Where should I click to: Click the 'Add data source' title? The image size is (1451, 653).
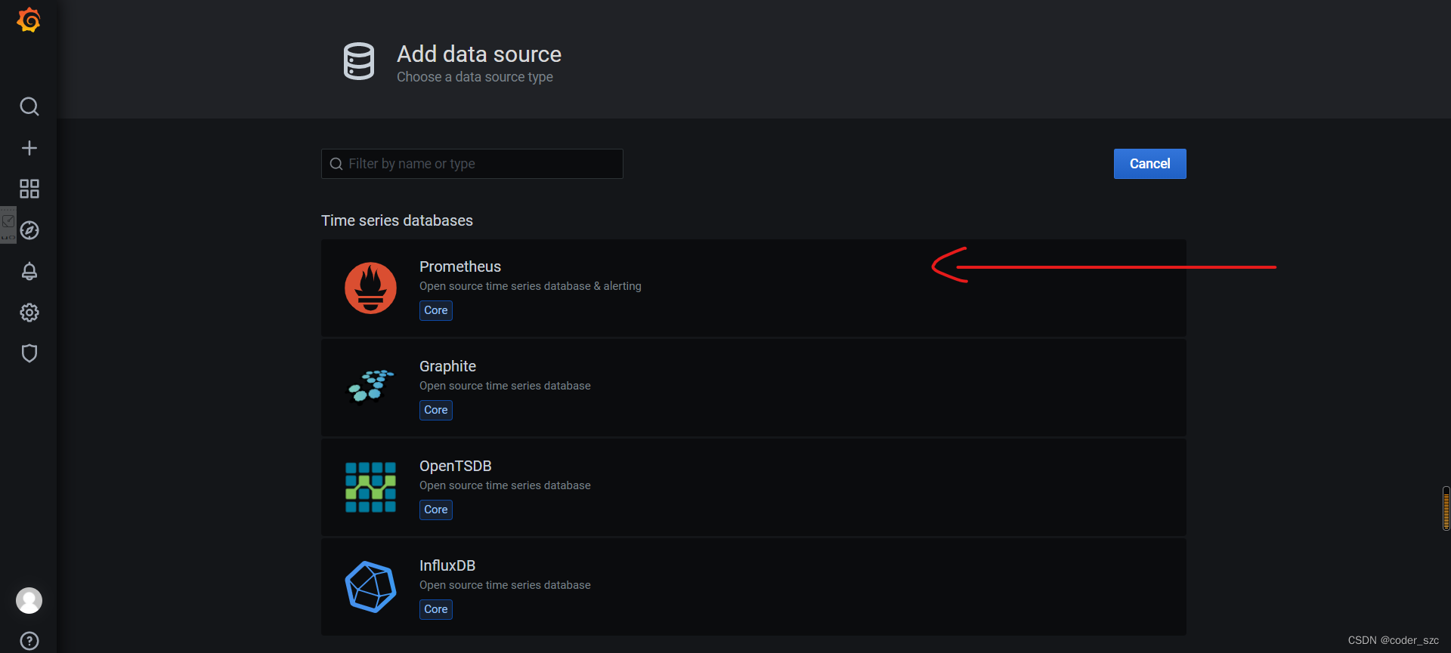click(x=479, y=54)
